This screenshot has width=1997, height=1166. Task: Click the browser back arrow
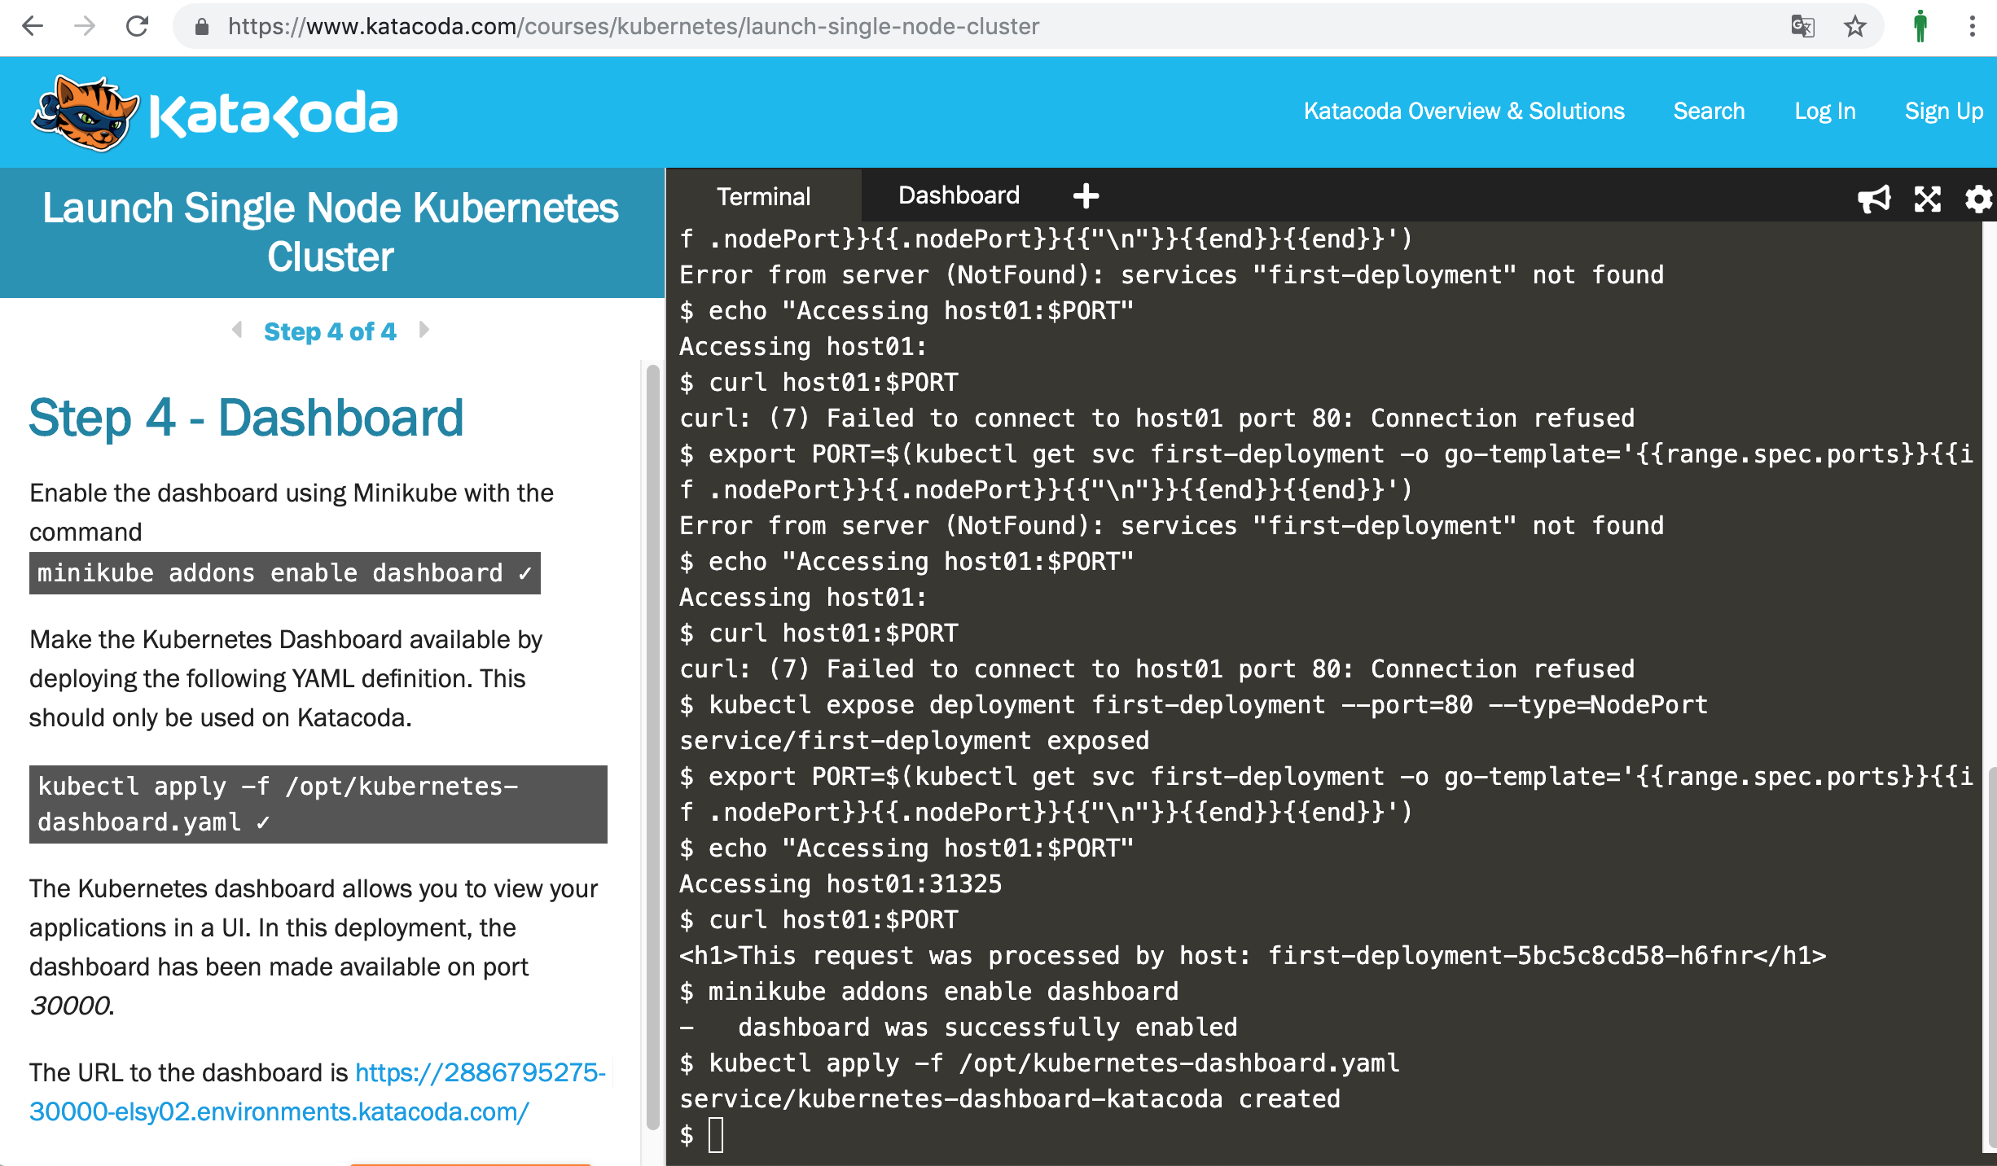[x=33, y=26]
